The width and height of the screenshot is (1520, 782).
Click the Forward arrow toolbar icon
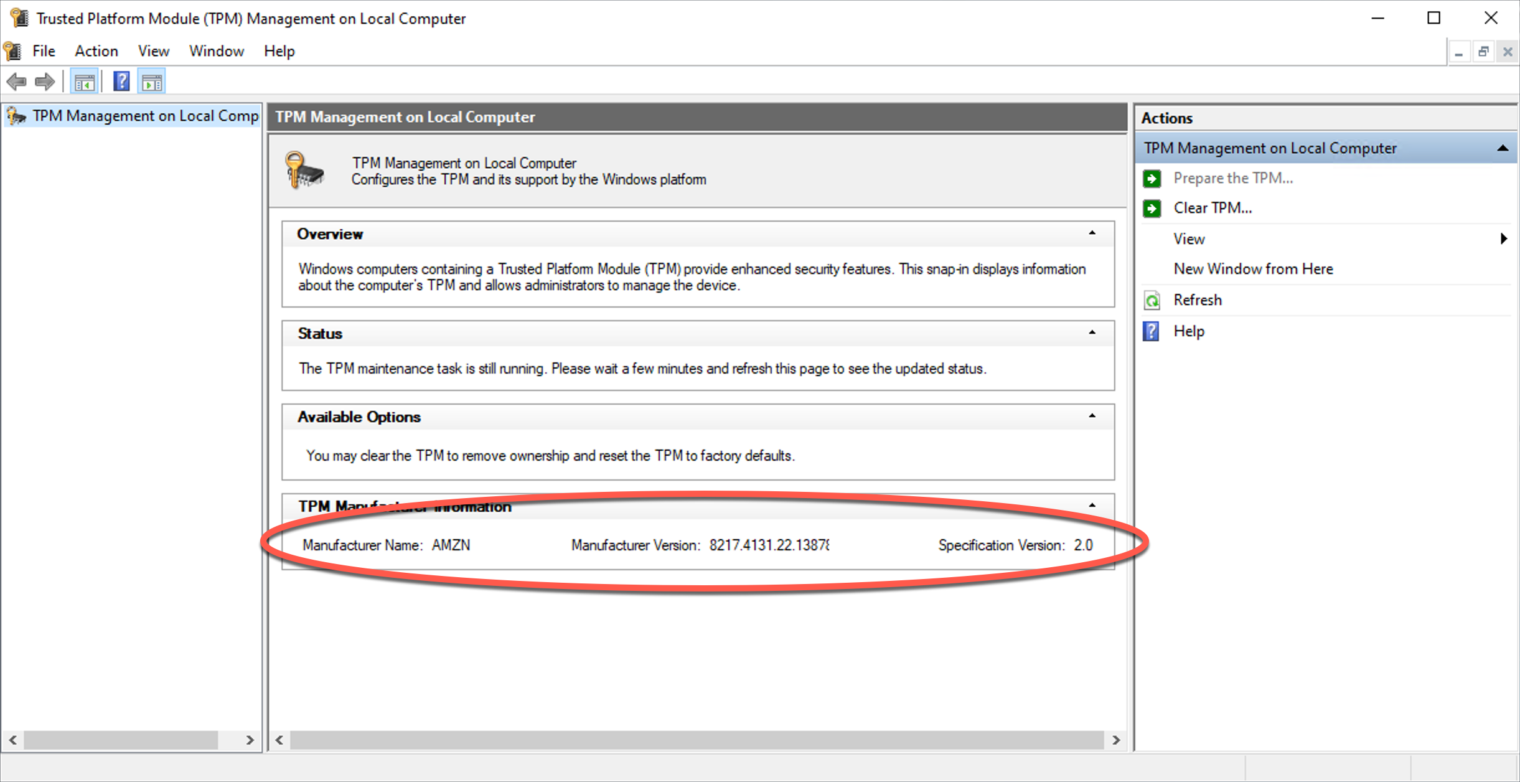[x=45, y=82]
